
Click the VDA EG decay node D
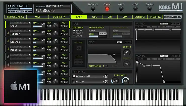144,66
